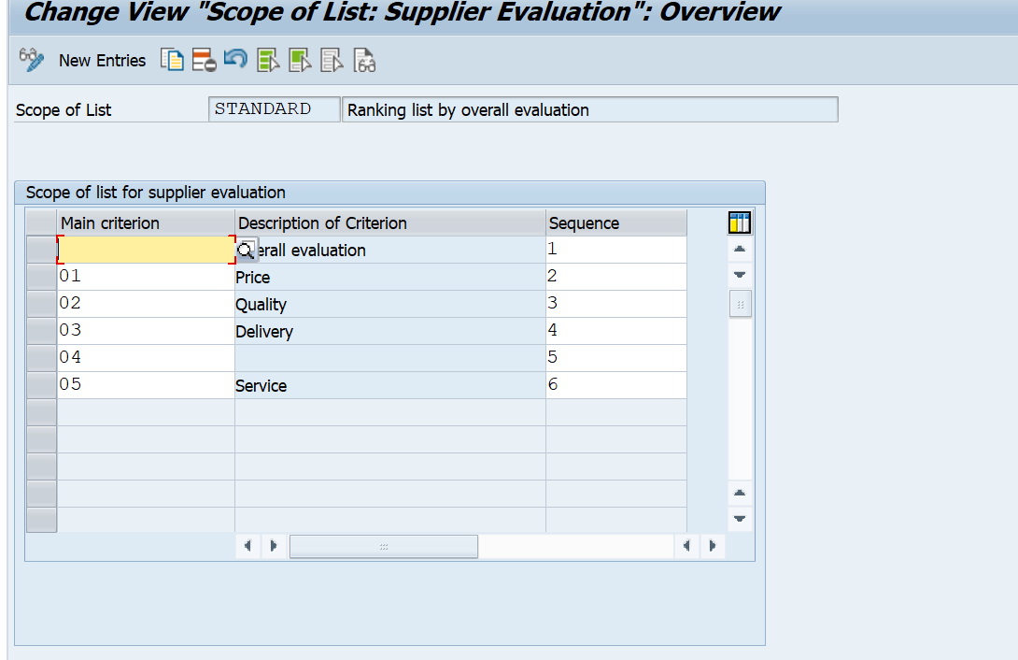
Task: Click far-right scroll-right arrow of horizontal scrollbar
Action: [713, 546]
